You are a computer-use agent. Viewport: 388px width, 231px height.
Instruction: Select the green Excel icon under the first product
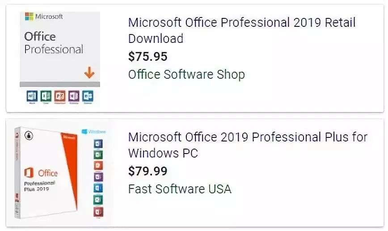pyautogui.click(x=46, y=96)
